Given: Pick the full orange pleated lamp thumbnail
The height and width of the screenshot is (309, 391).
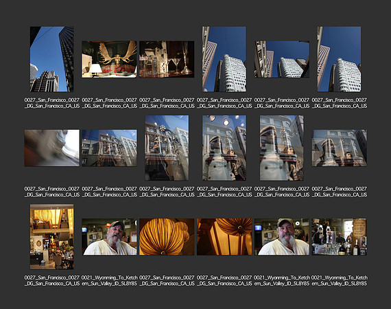Looking at the screenshot, I should click(167, 237).
